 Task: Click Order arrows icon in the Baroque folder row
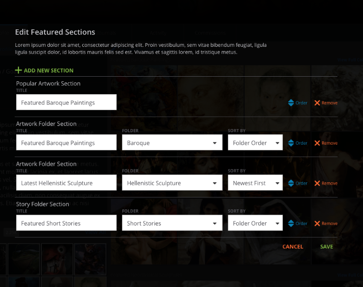coord(291,143)
